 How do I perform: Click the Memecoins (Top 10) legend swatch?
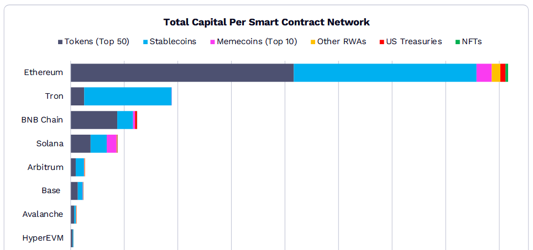click(x=213, y=42)
